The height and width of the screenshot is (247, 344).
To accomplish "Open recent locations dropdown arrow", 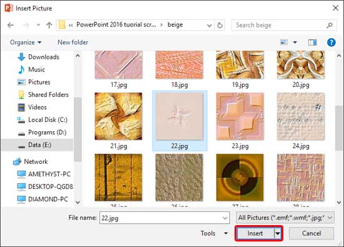I will (x=38, y=25).
